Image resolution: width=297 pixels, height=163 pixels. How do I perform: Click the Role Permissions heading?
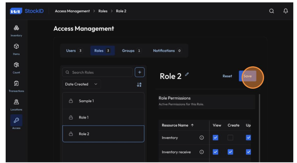click(x=174, y=98)
